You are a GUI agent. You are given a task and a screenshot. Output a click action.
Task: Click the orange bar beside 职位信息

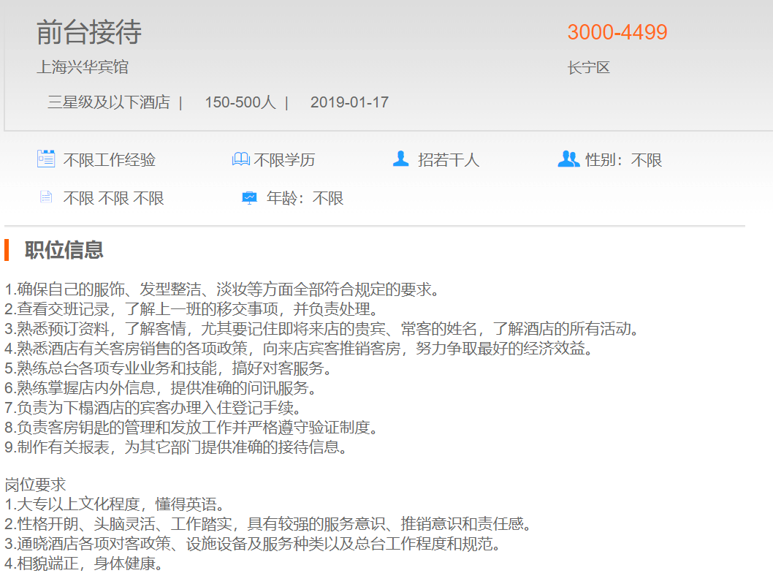pyautogui.click(x=7, y=249)
